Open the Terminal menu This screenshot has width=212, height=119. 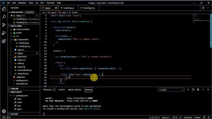click(x=50, y=3)
